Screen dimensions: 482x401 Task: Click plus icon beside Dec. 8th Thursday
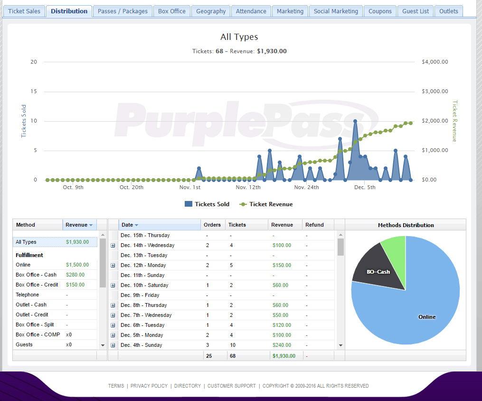click(113, 306)
